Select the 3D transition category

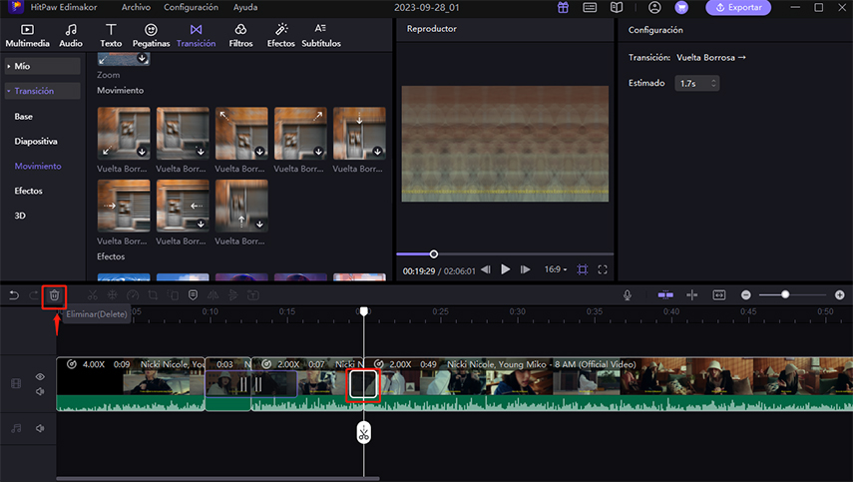20,216
